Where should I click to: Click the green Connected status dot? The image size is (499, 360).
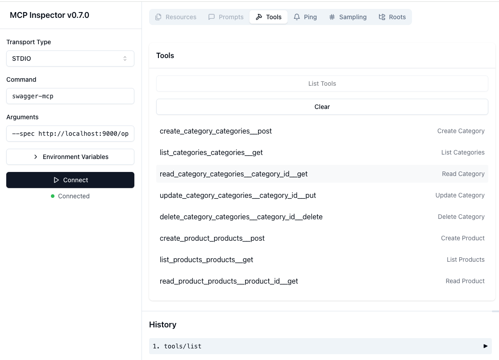pyautogui.click(x=53, y=196)
